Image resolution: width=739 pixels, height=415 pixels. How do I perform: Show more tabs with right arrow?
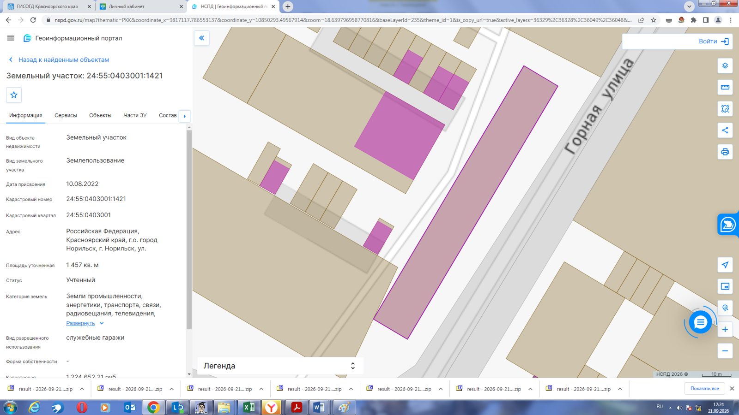[x=185, y=116]
